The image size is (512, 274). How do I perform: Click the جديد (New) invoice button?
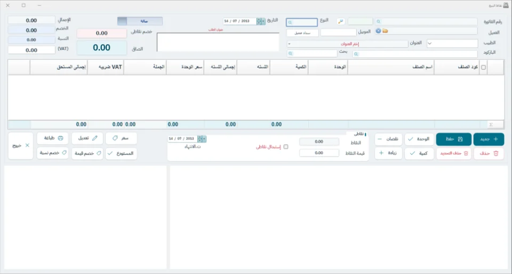489,139
